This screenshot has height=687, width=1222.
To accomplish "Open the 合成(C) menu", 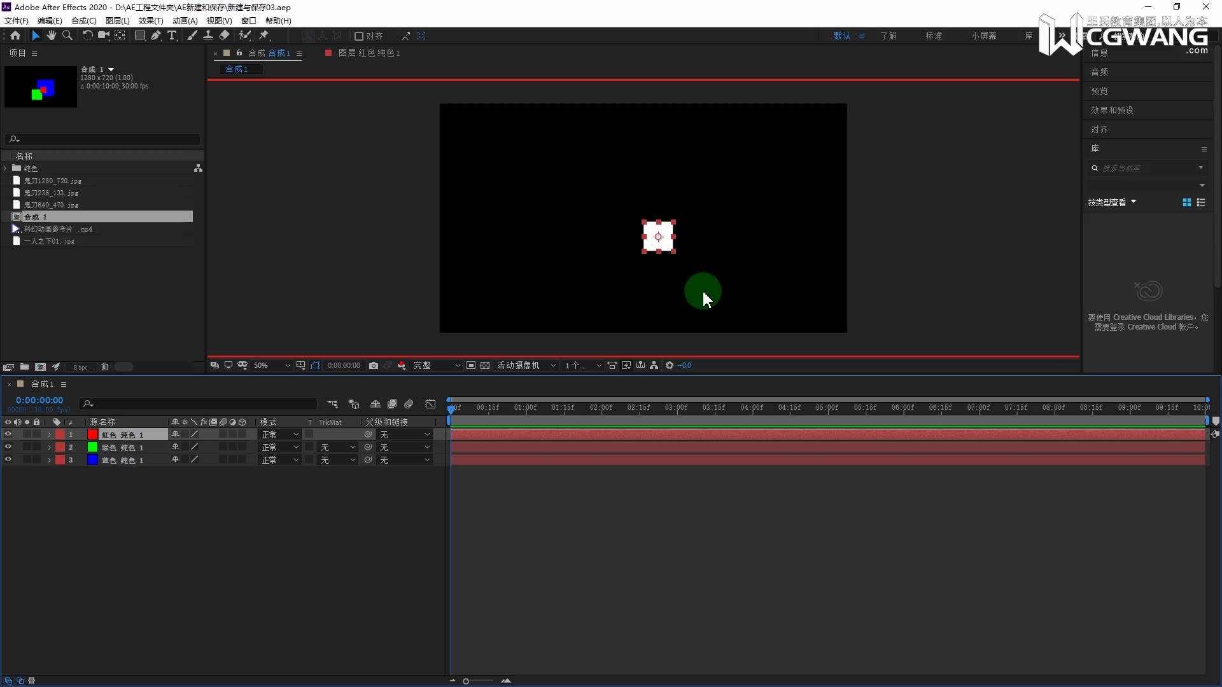I will coord(84,20).
